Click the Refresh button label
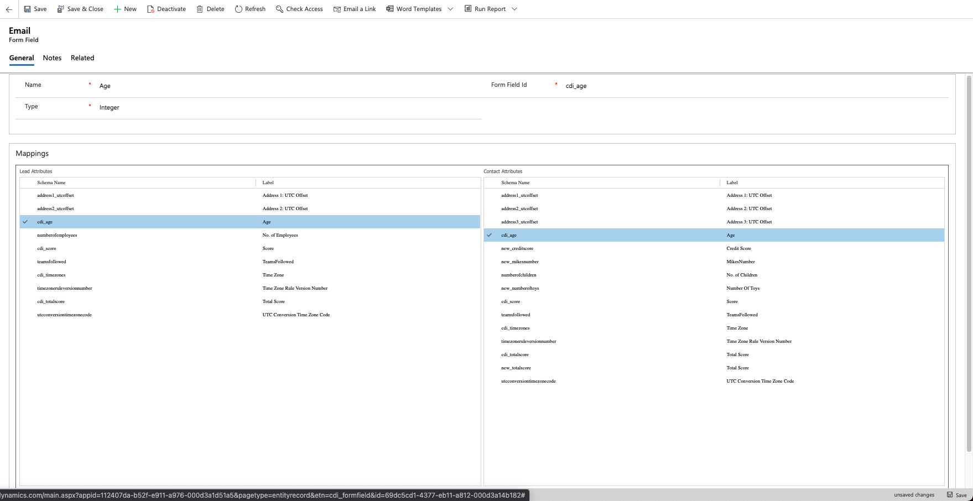 (255, 9)
